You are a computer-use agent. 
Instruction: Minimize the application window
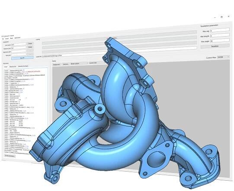coord(215,17)
